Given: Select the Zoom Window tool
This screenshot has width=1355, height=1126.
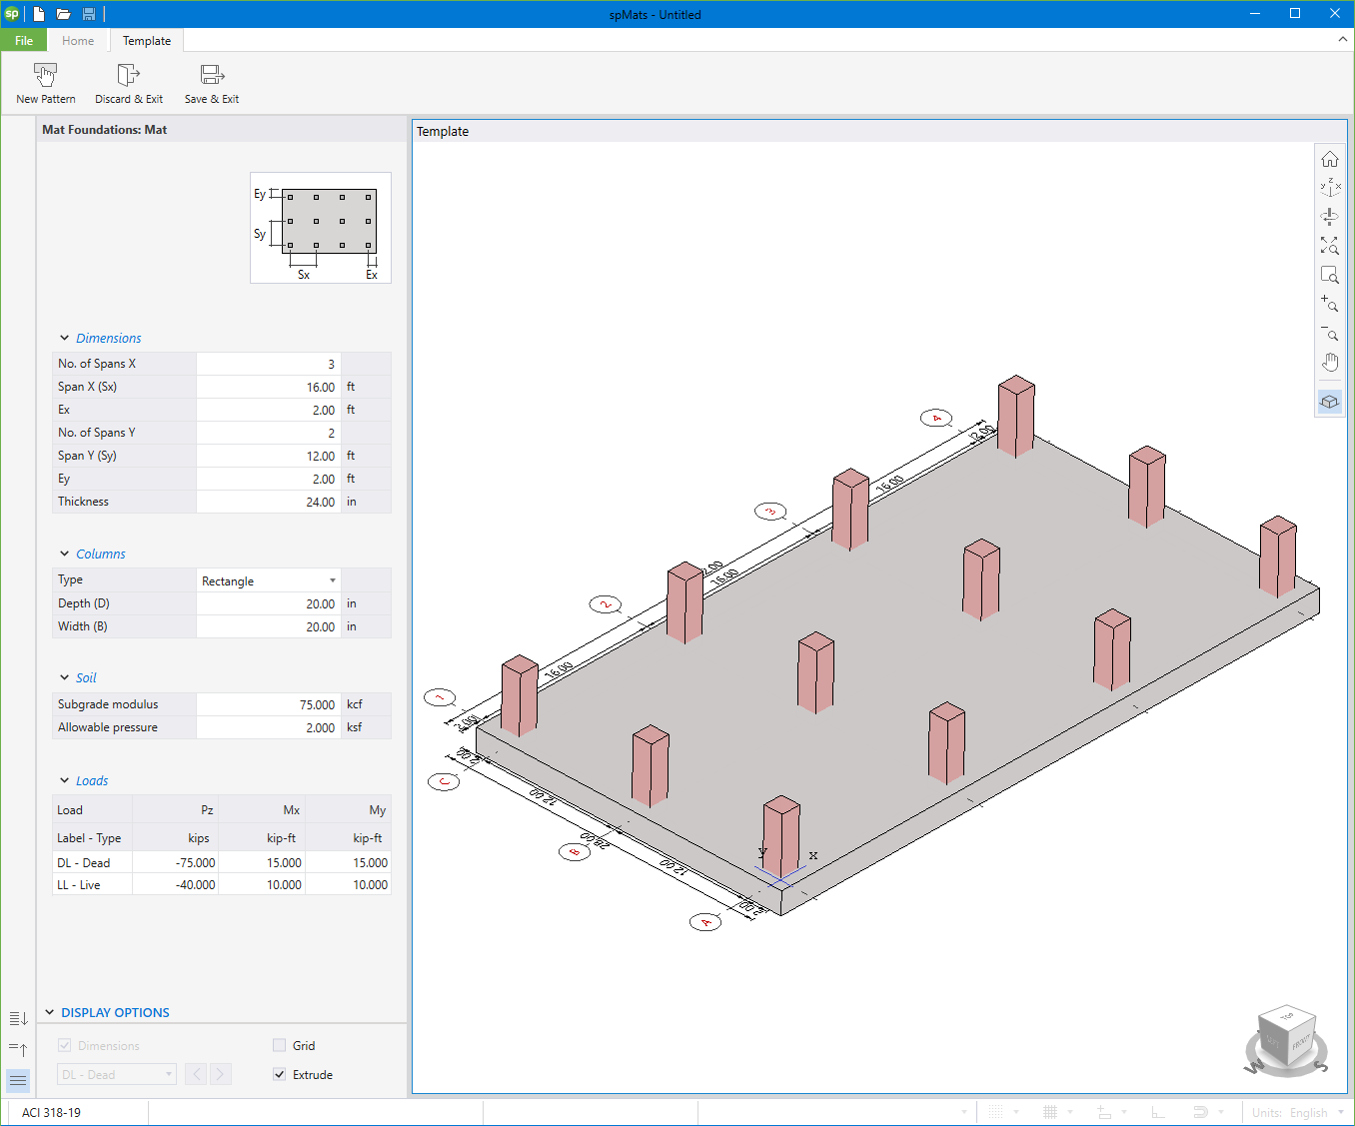Looking at the screenshot, I should pyautogui.click(x=1330, y=276).
